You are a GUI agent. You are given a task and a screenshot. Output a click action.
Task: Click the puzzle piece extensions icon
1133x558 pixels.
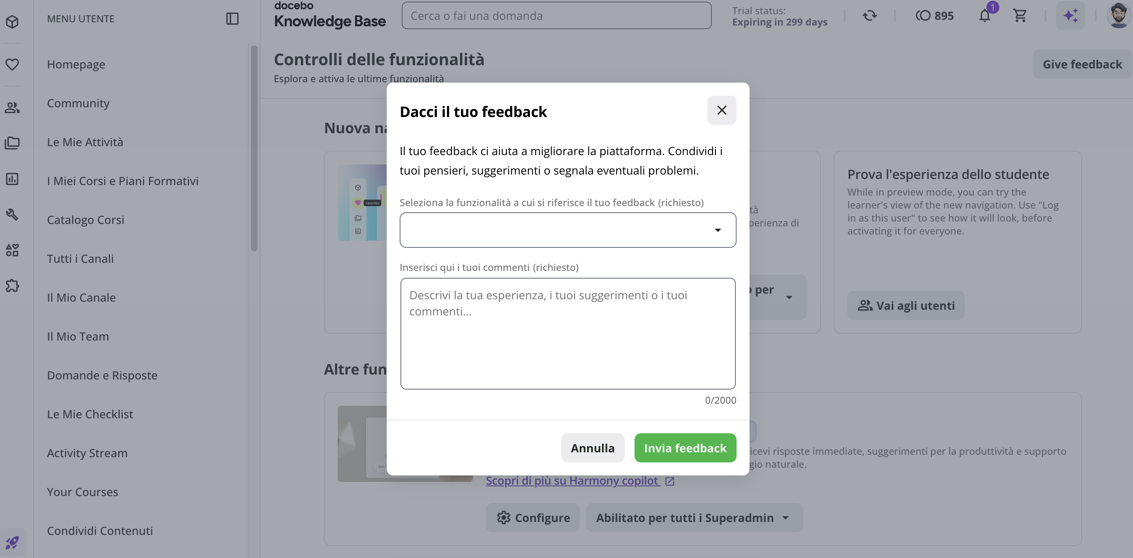[x=12, y=286]
